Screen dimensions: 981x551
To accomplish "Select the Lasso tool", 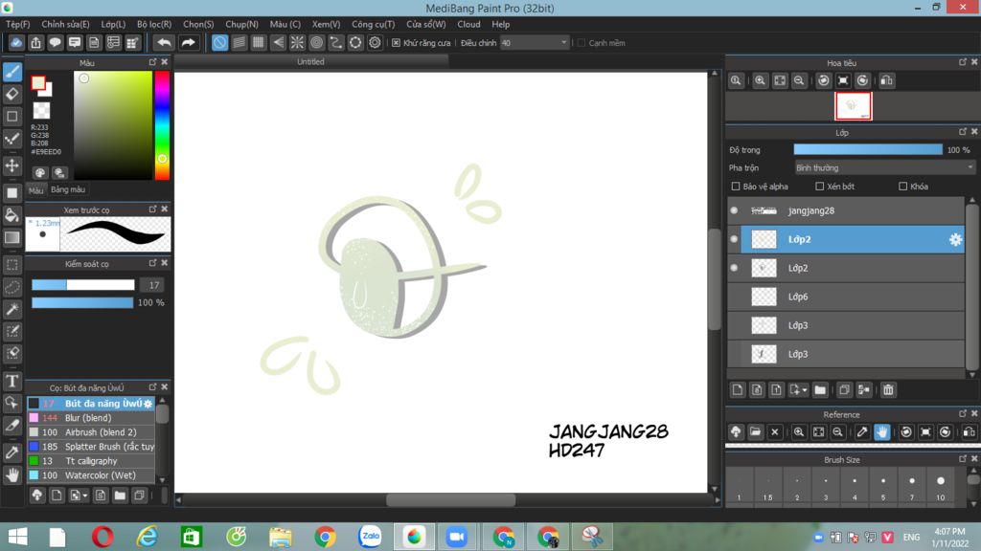I will coord(11,287).
